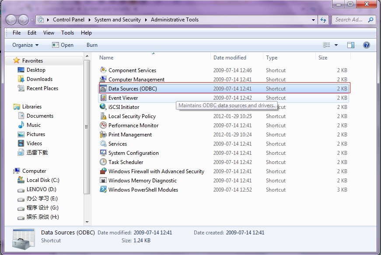
Task: Click the Downloads folder icon in Favorites
Action: pos(21,79)
